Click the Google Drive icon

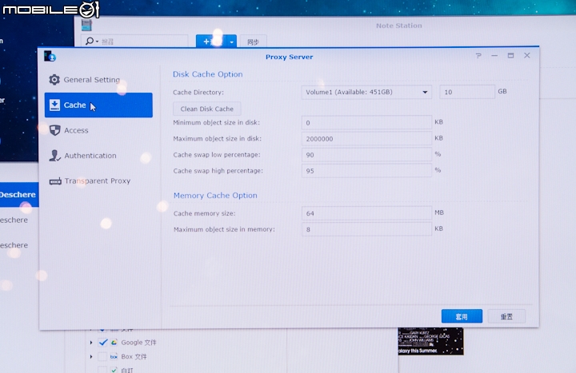click(x=114, y=343)
